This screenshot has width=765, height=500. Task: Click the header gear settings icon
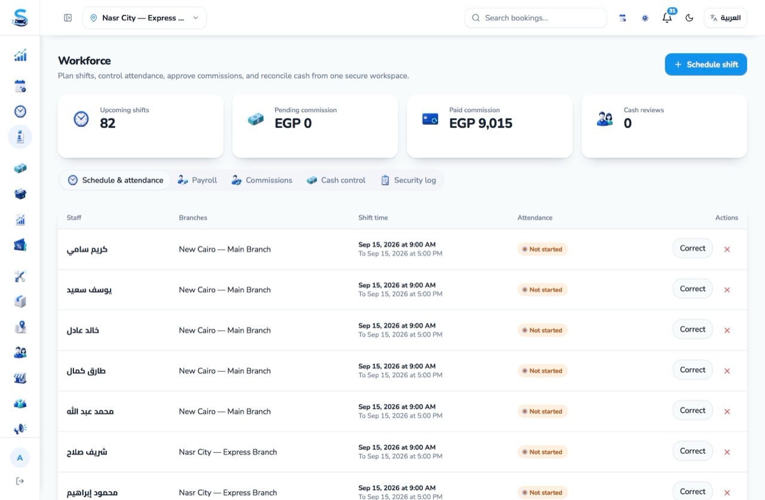pos(645,18)
